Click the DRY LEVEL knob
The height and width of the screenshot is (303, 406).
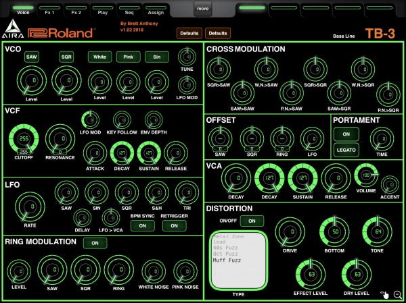(357, 275)
